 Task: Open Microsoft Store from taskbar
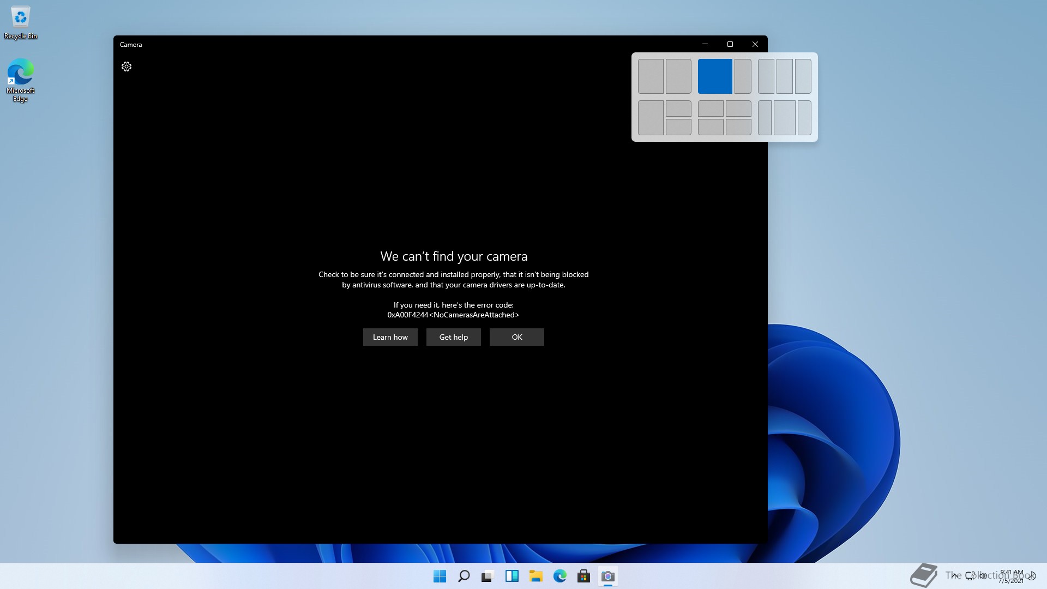pos(583,576)
